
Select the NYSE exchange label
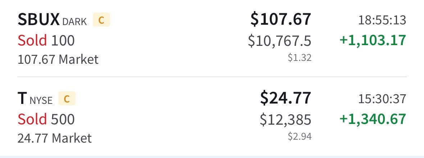tap(41, 100)
